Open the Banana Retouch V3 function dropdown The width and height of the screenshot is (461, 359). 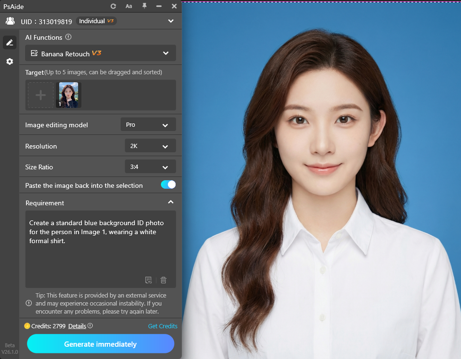[100, 53]
